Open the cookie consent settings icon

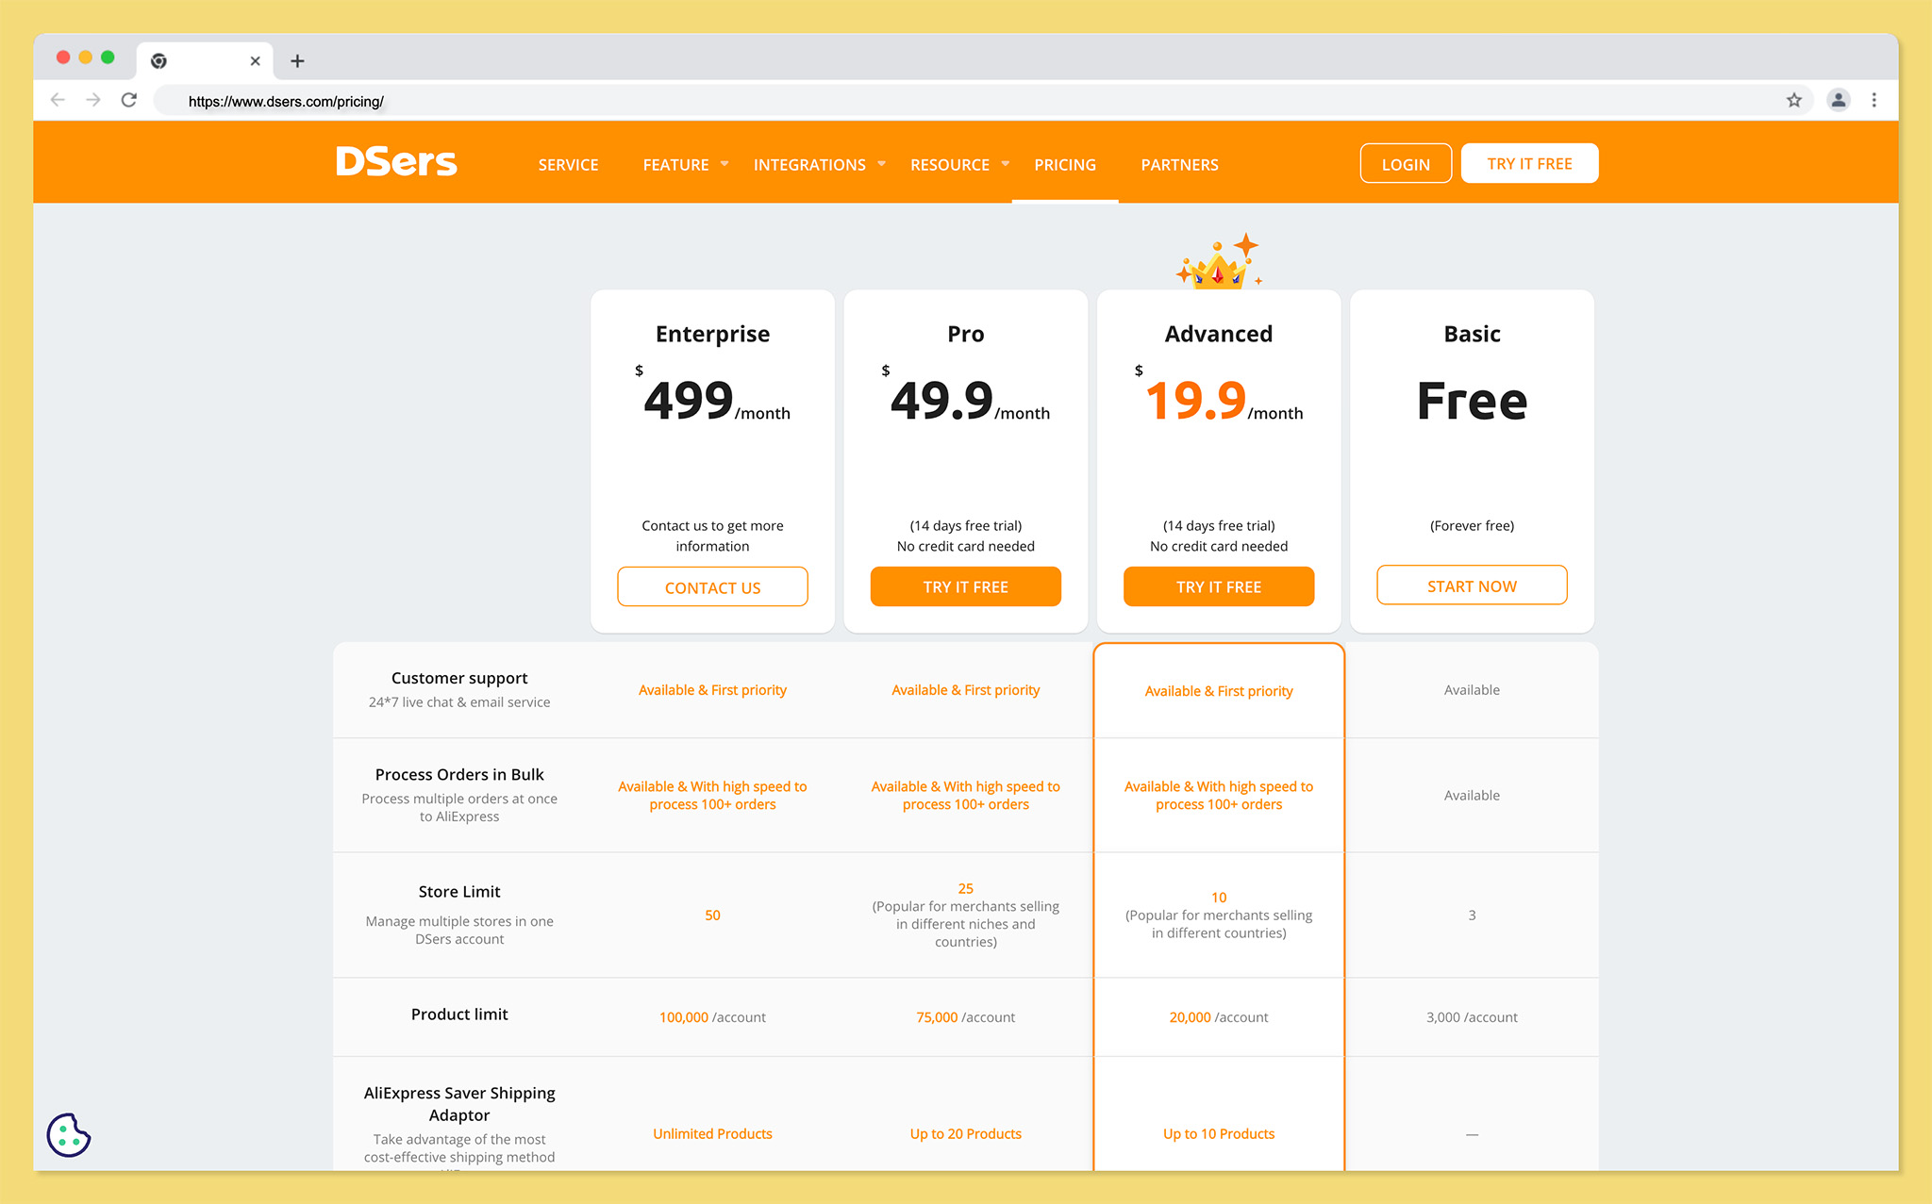(x=67, y=1135)
